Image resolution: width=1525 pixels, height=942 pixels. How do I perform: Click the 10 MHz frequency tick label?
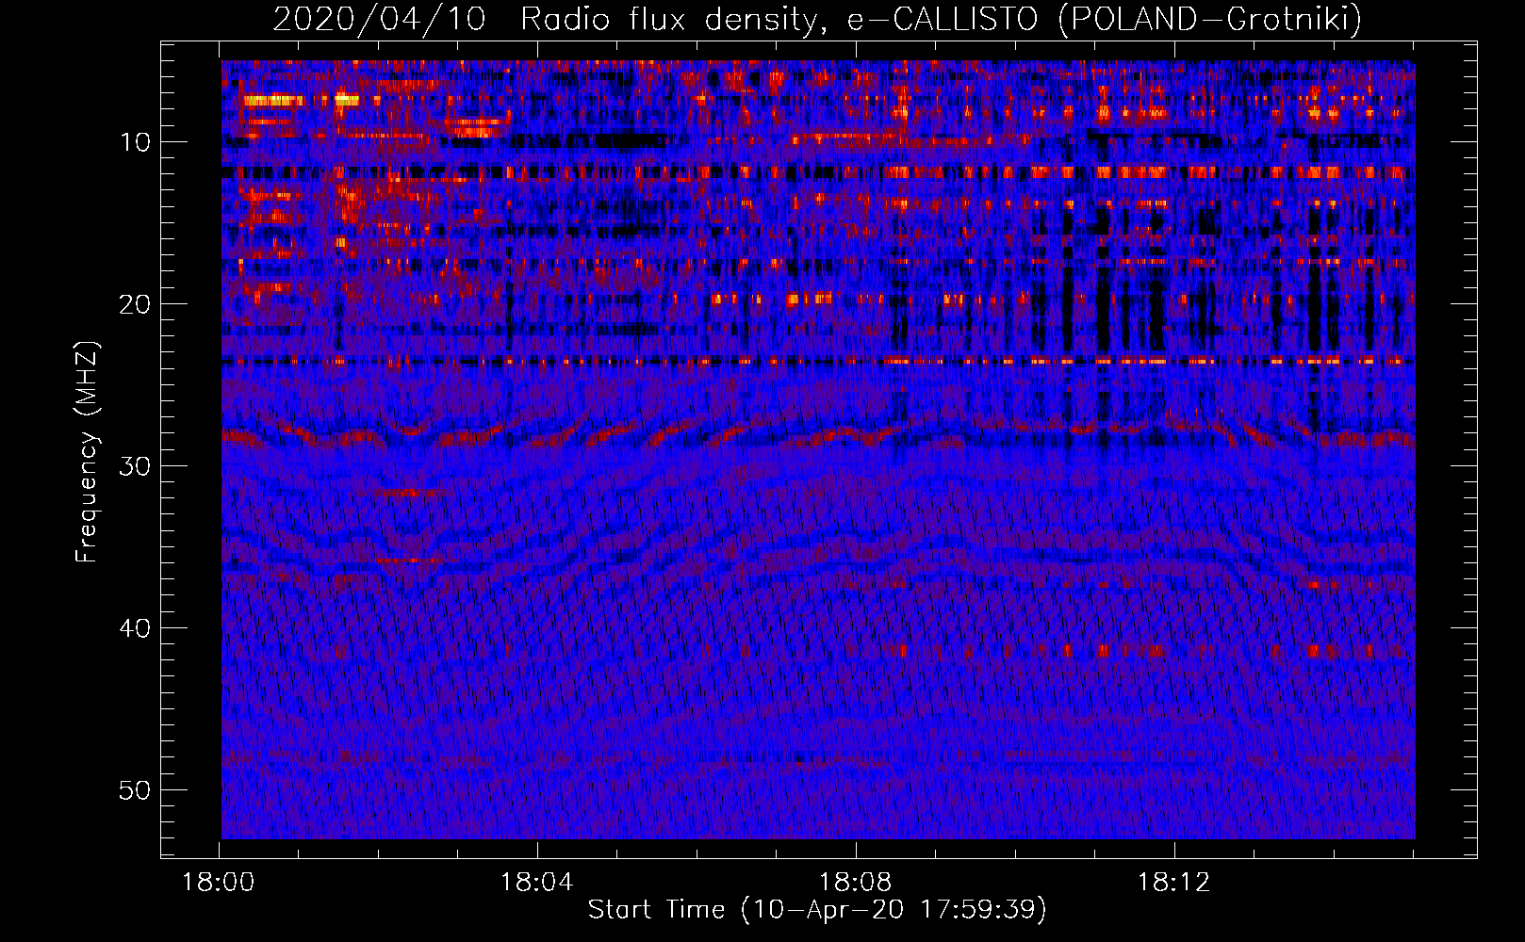pyautogui.click(x=136, y=142)
